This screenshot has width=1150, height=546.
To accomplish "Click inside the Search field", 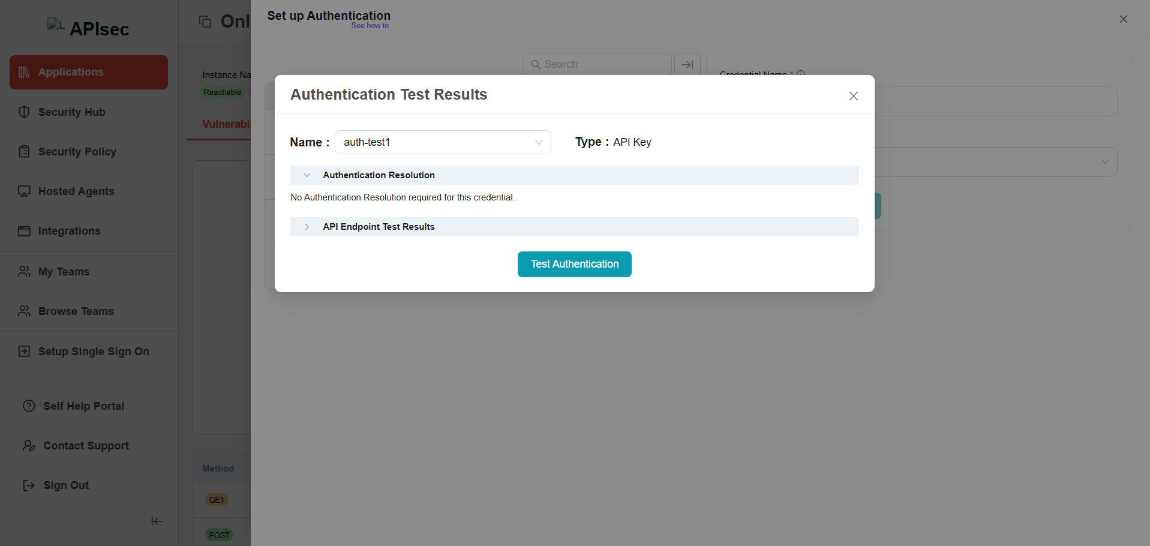I will tap(596, 64).
